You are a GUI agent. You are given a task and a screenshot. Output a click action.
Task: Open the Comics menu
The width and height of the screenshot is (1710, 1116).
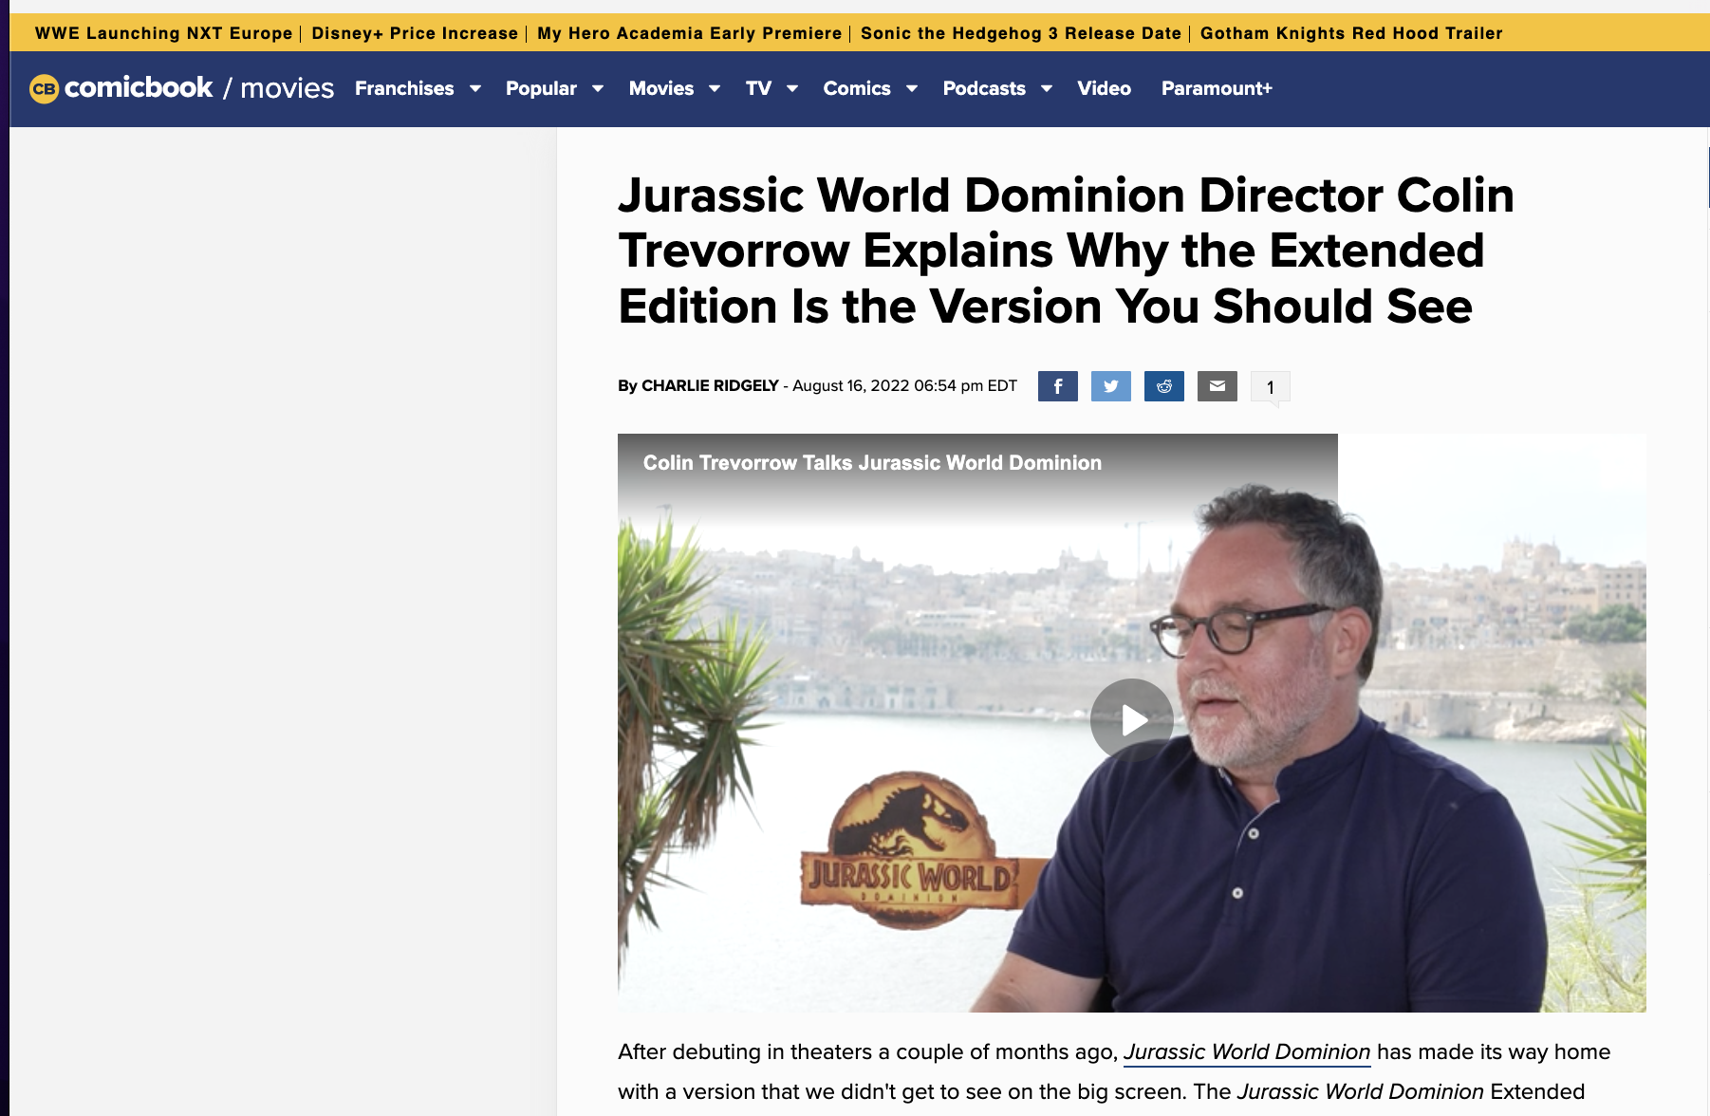[x=857, y=88]
